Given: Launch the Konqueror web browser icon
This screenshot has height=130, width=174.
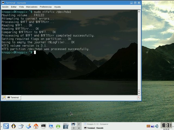Looking at the screenshot, I should point(51,126).
